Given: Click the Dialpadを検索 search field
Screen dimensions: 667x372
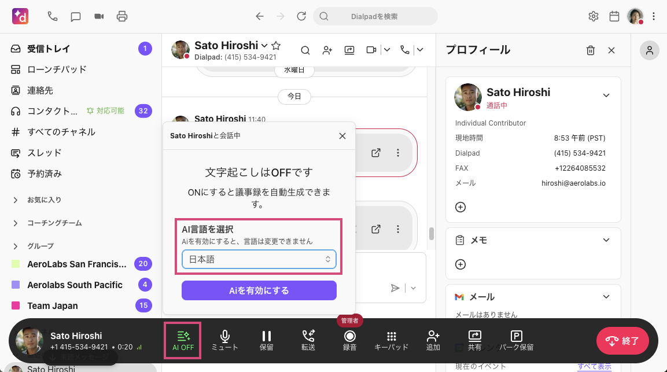Looking at the screenshot, I should [x=374, y=16].
